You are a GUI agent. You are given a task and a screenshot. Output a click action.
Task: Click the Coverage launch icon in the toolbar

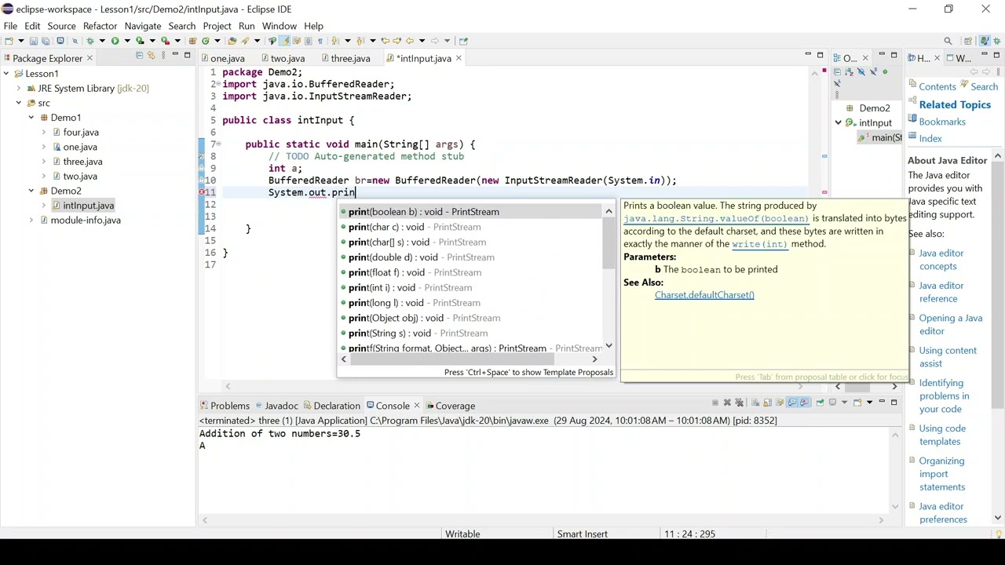coord(140,41)
